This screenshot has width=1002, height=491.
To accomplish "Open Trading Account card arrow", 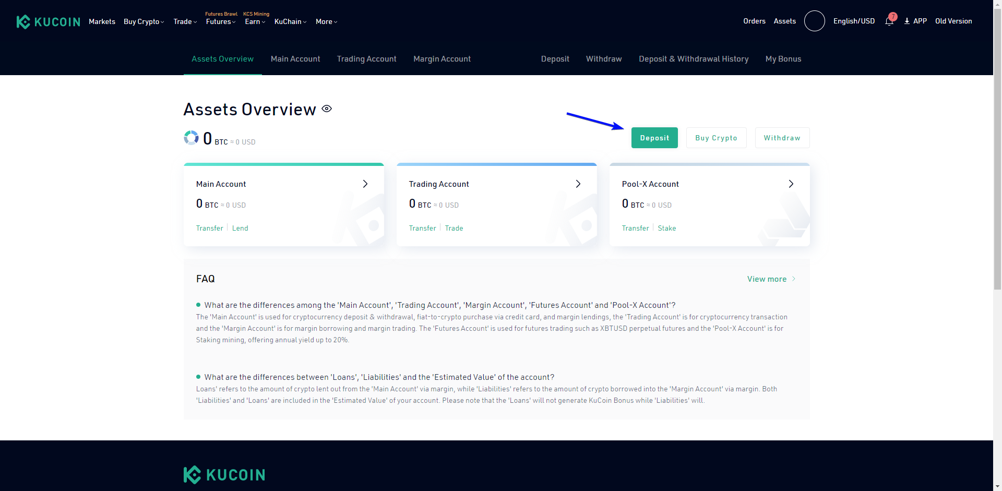I will click(x=578, y=184).
